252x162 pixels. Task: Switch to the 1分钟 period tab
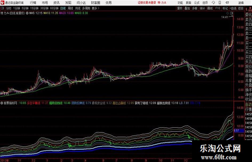(x=17, y=8)
